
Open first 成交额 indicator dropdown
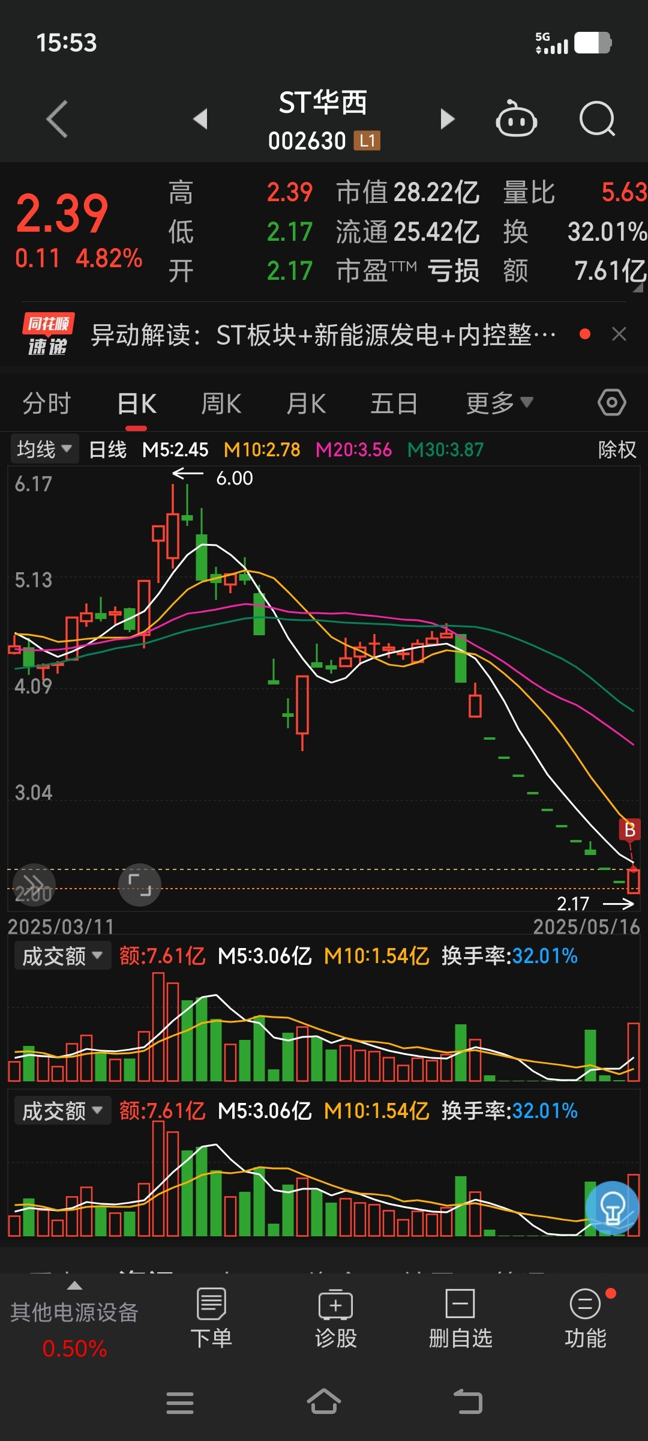point(62,956)
